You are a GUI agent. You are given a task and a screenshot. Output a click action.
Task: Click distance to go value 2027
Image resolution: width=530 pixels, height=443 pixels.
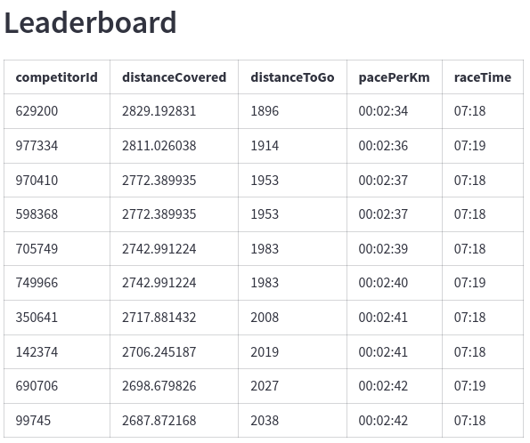[265, 386]
